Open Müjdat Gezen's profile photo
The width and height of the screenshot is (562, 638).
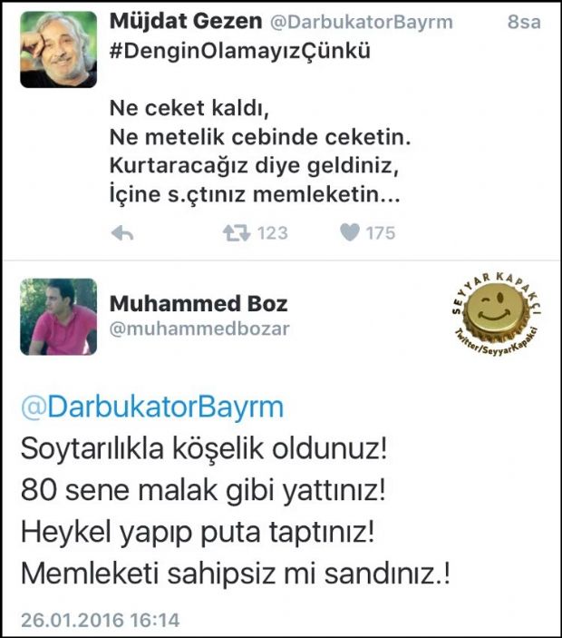(x=59, y=50)
